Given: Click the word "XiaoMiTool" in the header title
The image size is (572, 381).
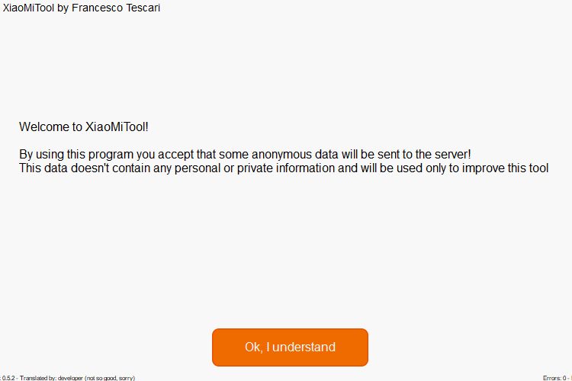Looking at the screenshot, I should [28, 8].
